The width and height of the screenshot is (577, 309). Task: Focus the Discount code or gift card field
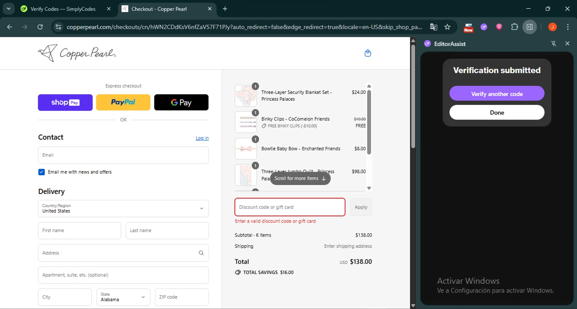[290, 207]
